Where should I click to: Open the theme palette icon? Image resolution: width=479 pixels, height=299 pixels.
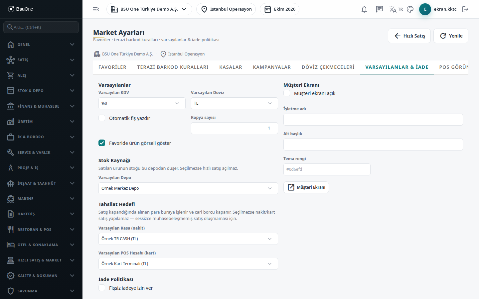(410, 9)
